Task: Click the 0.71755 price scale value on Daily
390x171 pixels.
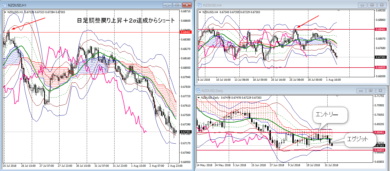Action: pos(379,96)
